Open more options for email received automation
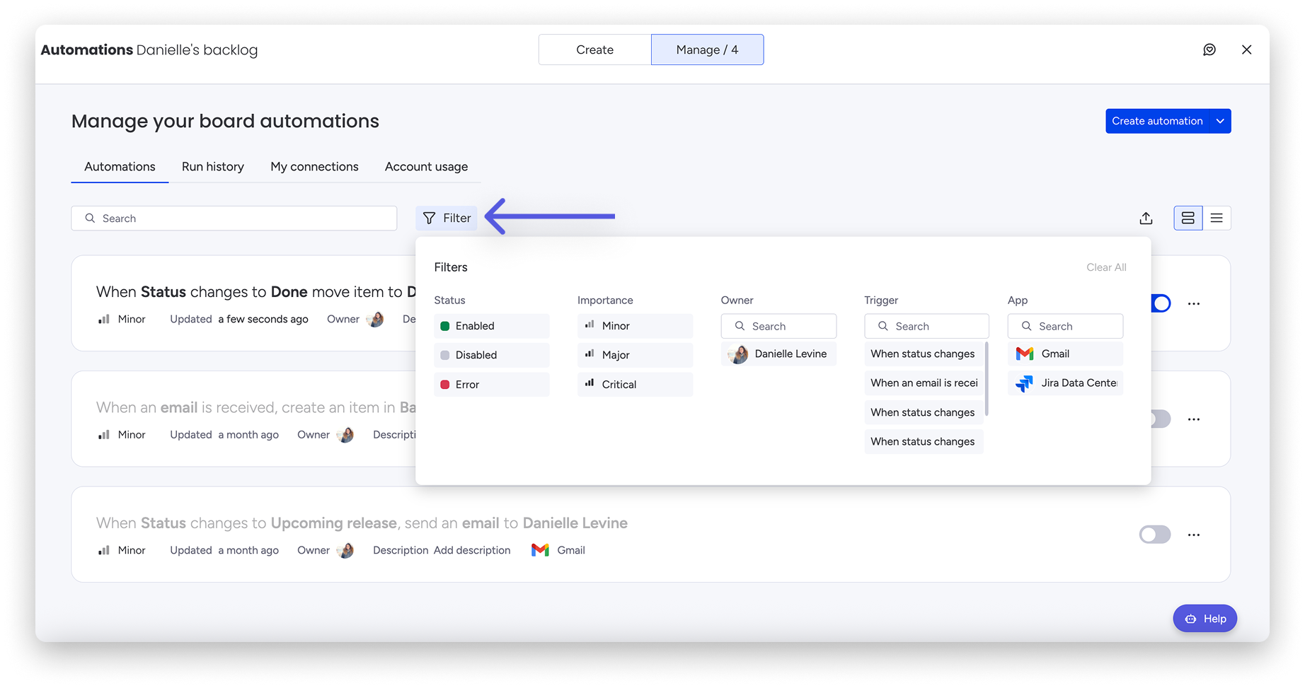 (1194, 419)
